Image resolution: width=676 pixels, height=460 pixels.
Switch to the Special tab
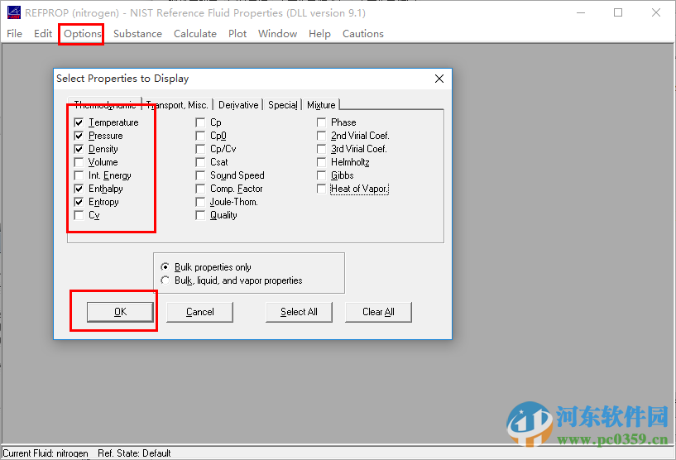pyautogui.click(x=282, y=105)
